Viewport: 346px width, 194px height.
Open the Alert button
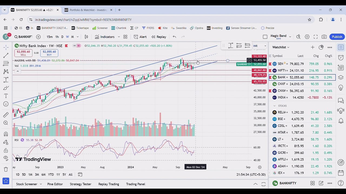point(140,37)
